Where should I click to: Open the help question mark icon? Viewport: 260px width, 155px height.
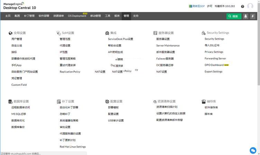(x=242, y=7)
